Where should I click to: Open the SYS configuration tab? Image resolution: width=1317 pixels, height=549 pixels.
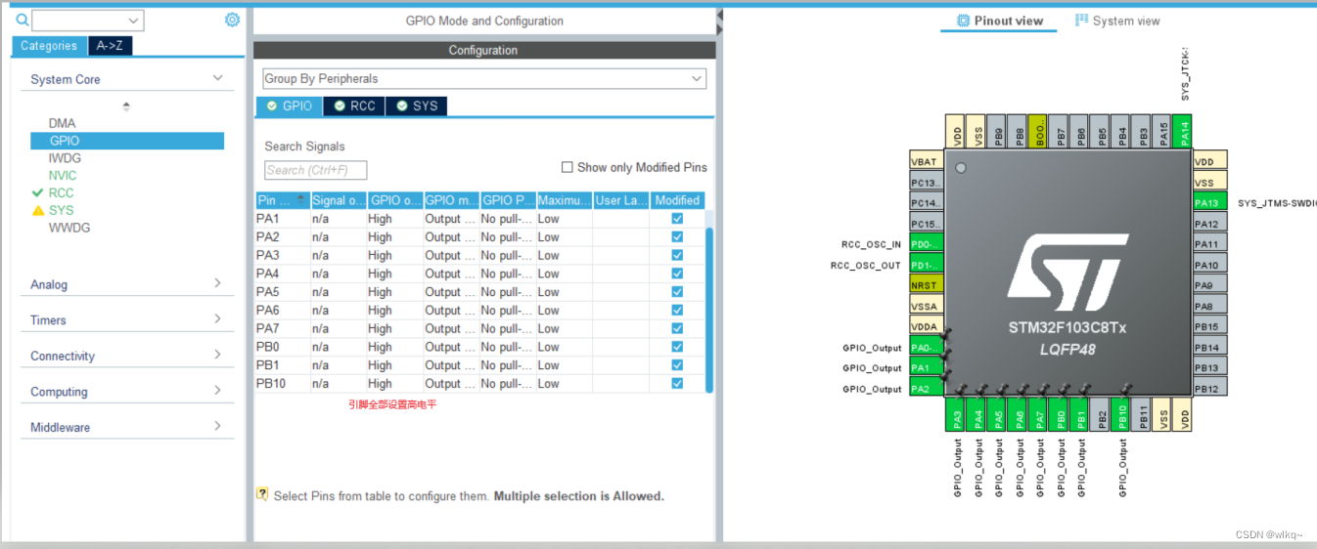pos(417,106)
